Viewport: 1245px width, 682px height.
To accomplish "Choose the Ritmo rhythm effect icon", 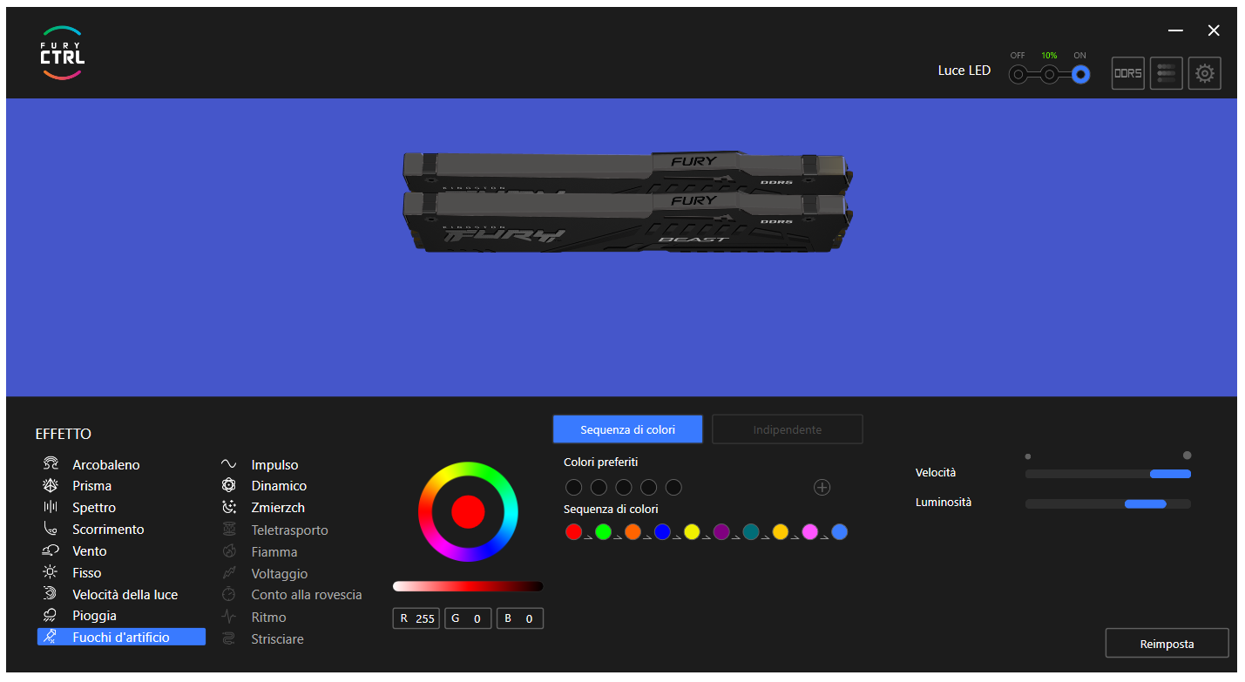I will point(229,617).
